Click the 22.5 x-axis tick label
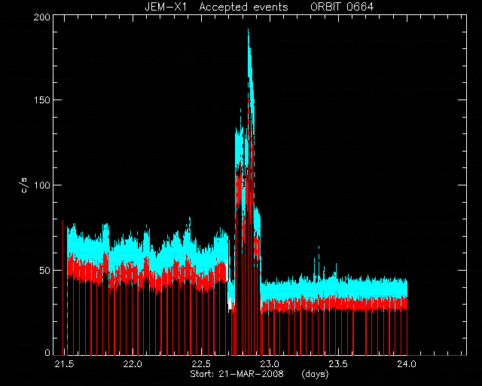This screenshot has width=482, height=386. point(201,364)
